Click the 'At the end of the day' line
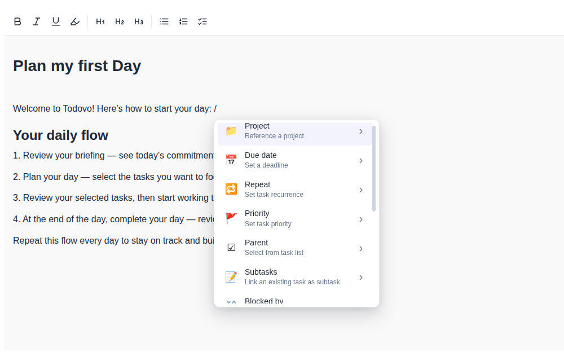Viewport: 564px width, 352px height. 113,219
